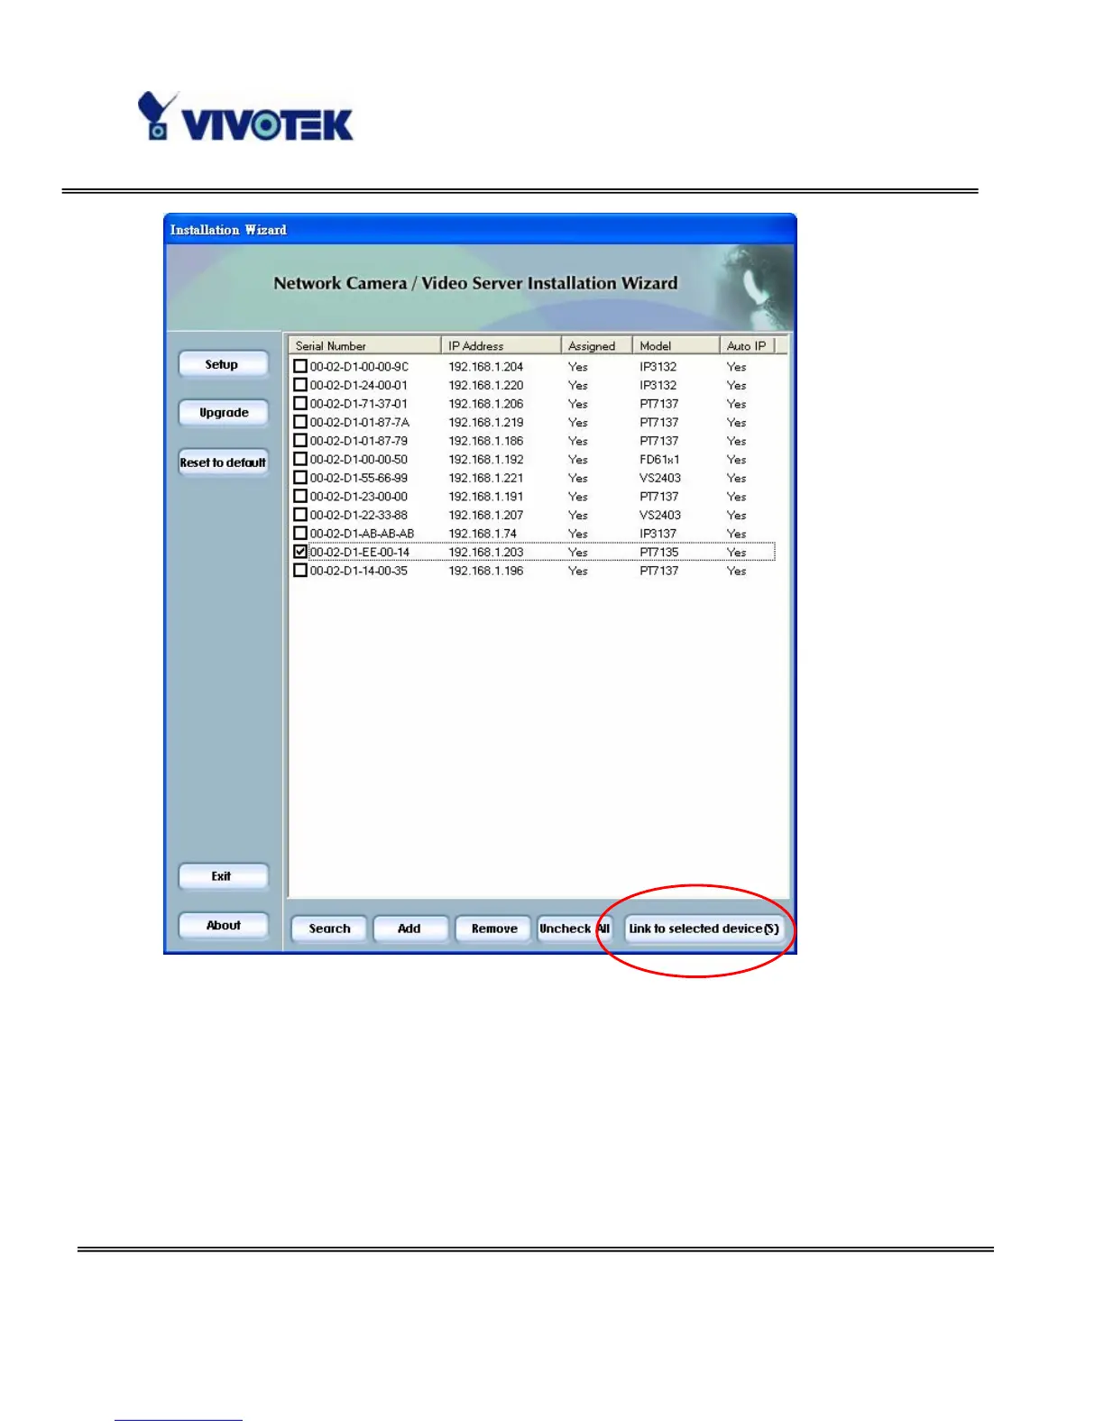Click the 192.168.1.191 address
The image size is (1104, 1428).
486,497
